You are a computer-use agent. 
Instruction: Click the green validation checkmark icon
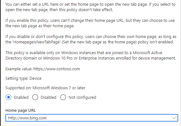pyautogui.click(x=174, y=118)
